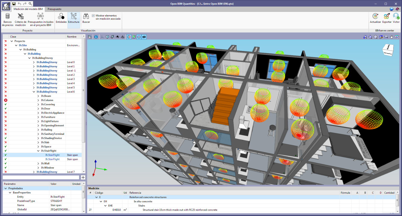Click the Actualizar BIMserver.center icon
Screen dimensions: 402x216
pyautogui.click(x=375, y=18)
